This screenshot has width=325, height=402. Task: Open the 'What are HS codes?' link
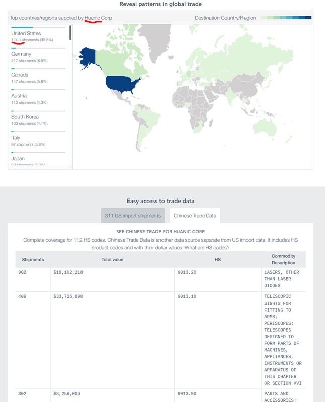coord(207,248)
